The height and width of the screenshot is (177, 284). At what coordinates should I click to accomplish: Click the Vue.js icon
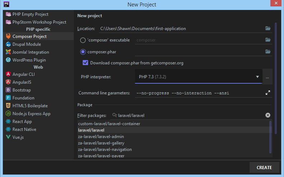click(8, 137)
